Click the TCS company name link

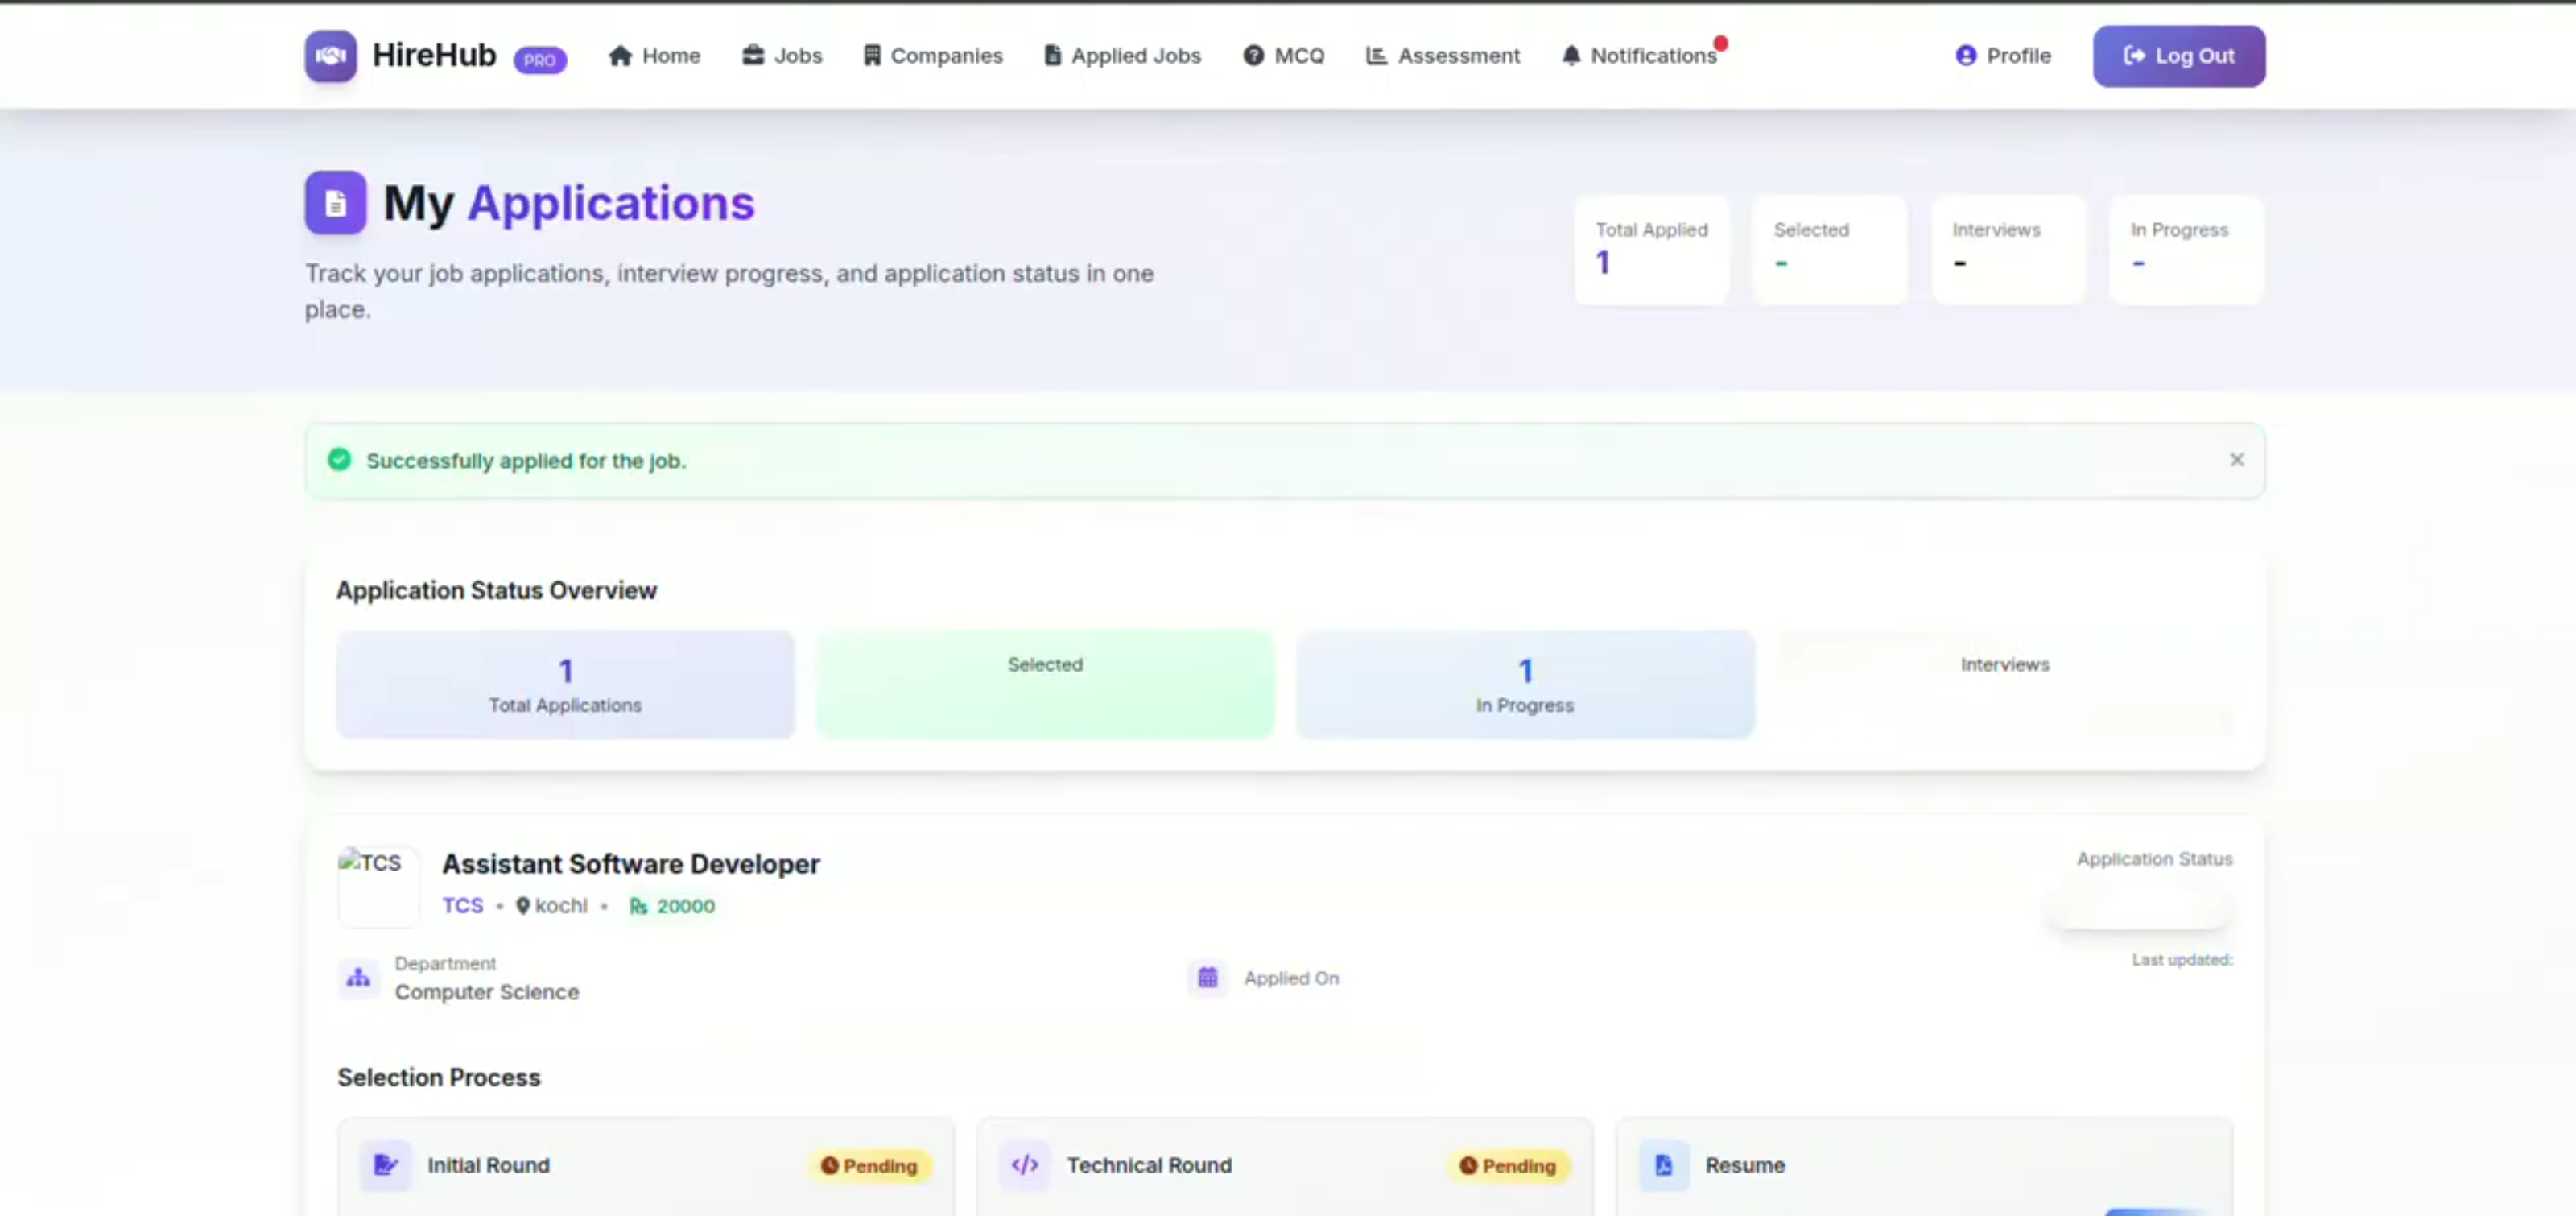(462, 906)
